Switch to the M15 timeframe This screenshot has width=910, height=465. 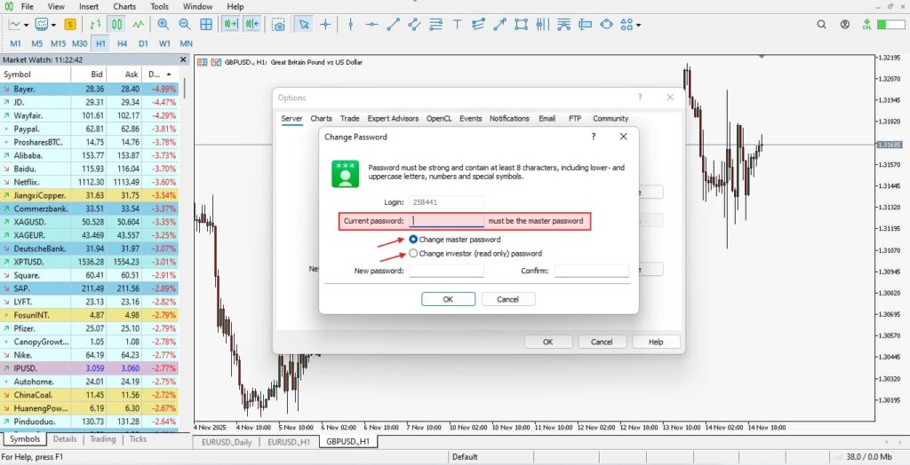[58, 43]
